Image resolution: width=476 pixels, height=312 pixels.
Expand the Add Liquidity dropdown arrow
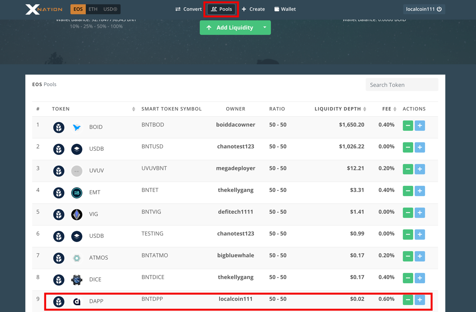tap(265, 28)
